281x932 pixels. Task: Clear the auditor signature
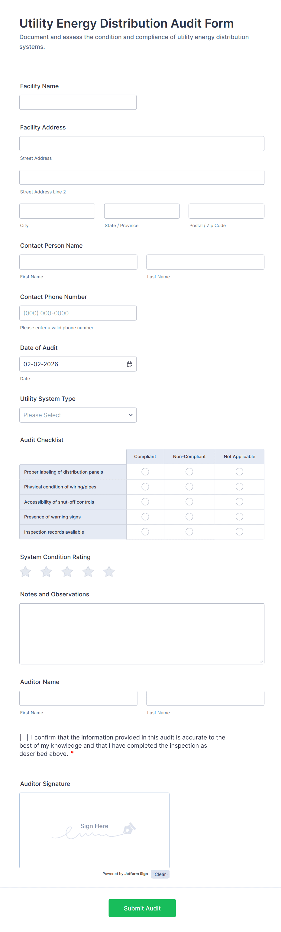pos(160,874)
